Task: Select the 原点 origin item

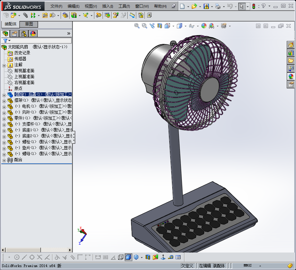Action: point(18,88)
